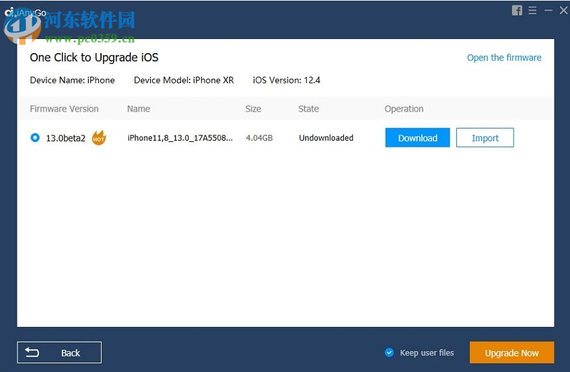
Task: Open the hamburger menu icon
Action: click(532, 11)
